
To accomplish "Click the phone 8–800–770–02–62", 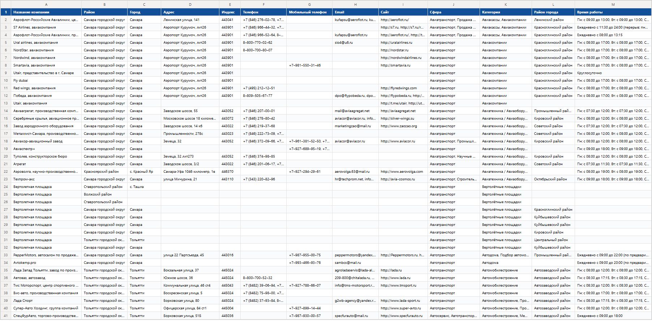I will (263, 43).
